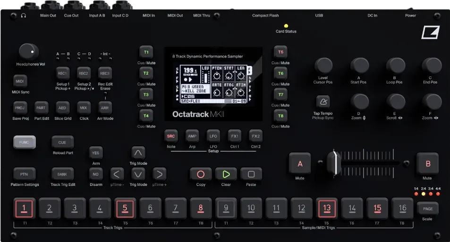Click the left arrow µTime- button
The width and height of the screenshot is (450, 242).
tap(117, 174)
